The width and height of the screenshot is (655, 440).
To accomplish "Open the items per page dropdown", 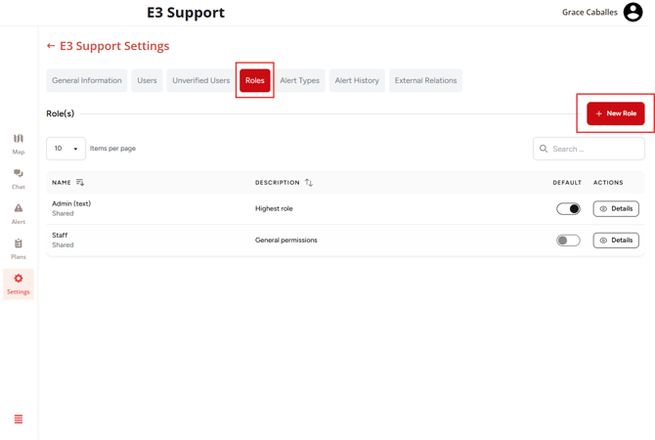I will click(65, 149).
